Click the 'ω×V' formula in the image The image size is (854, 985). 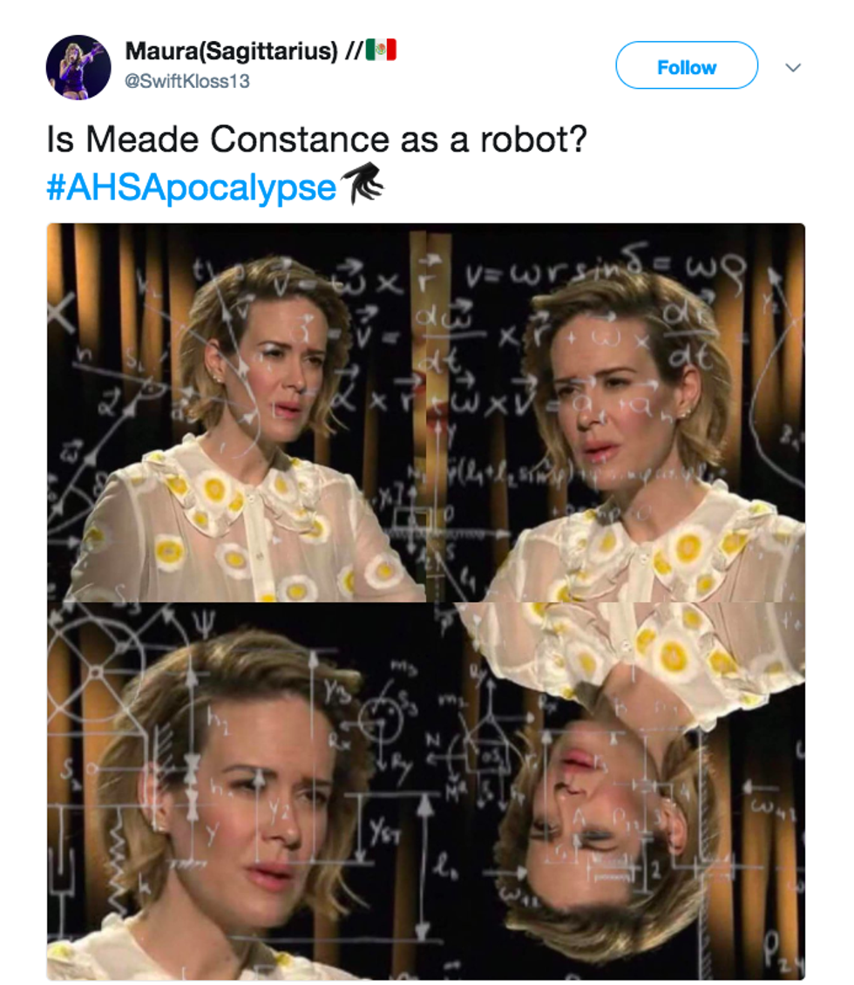pyautogui.click(x=493, y=404)
